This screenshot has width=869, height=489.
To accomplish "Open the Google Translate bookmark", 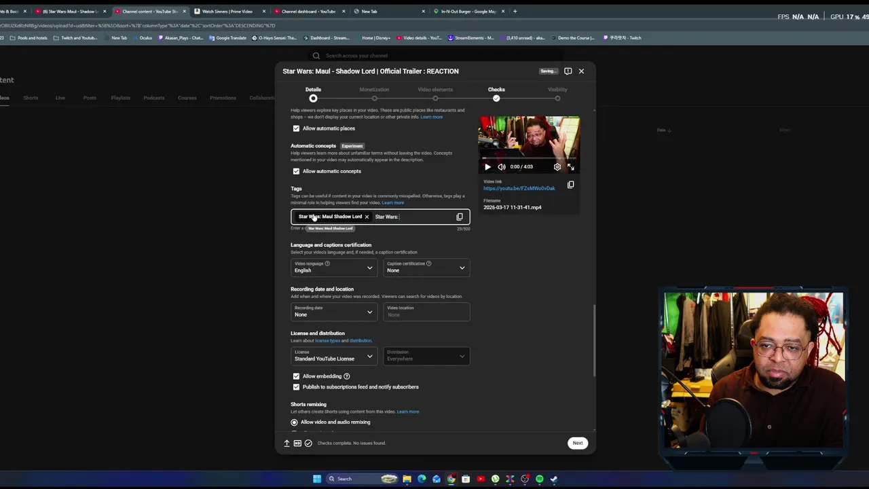I will pos(229,38).
